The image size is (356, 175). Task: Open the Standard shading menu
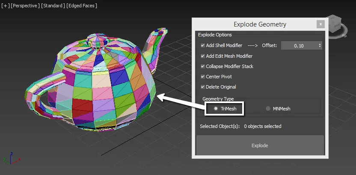coord(53,6)
